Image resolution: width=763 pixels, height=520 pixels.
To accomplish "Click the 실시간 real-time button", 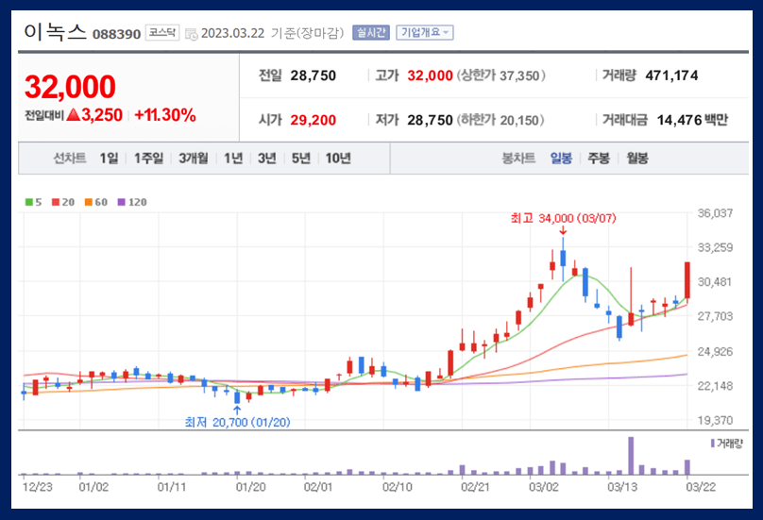I will coord(371,33).
